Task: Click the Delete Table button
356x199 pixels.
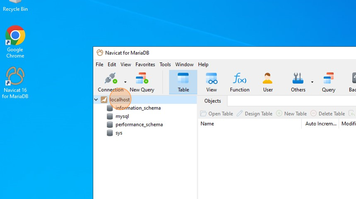Action: 327,114
